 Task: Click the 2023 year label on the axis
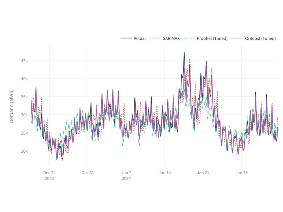pos(50,178)
